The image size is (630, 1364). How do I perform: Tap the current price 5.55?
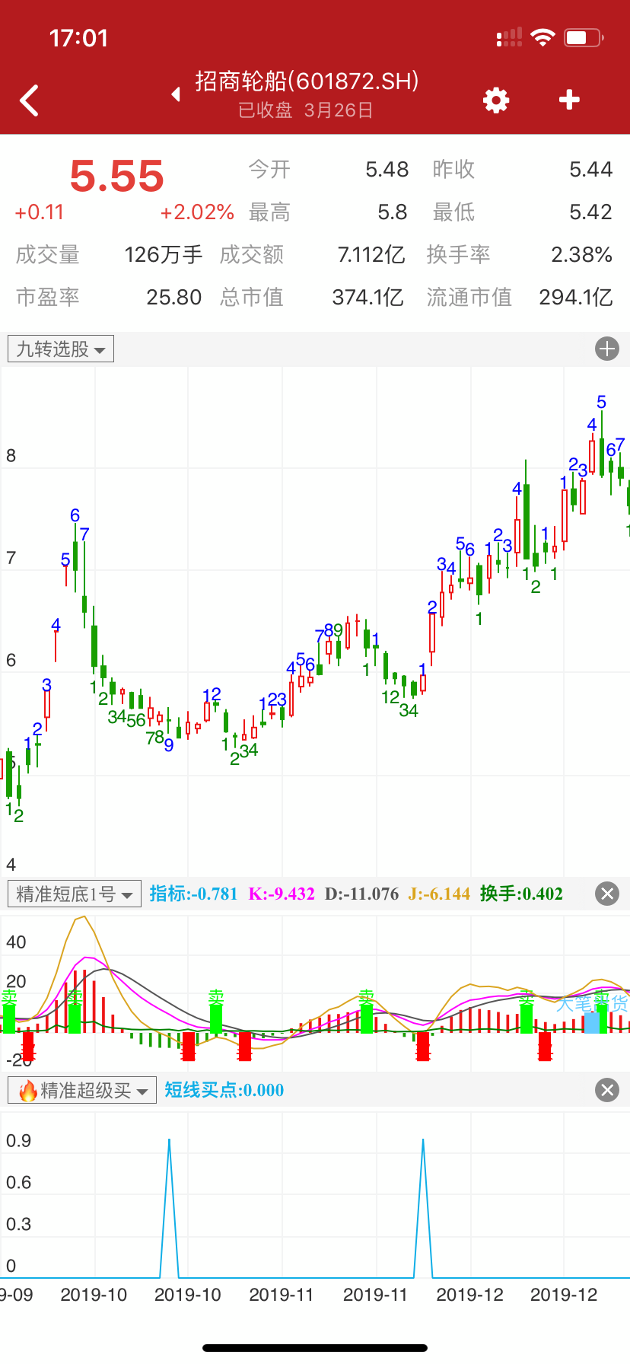[116, 176]
